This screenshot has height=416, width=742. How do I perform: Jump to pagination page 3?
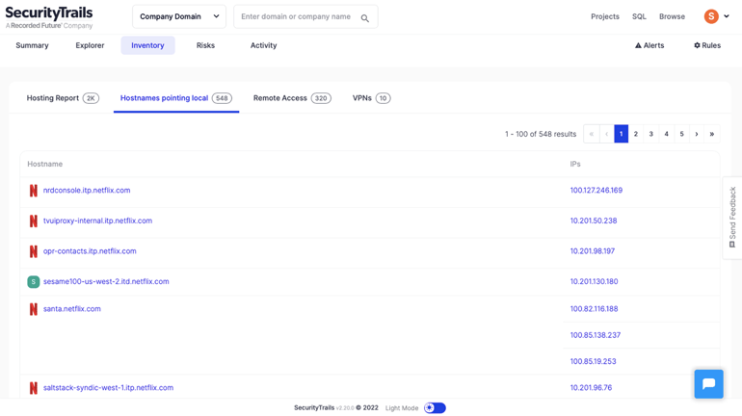651,134
